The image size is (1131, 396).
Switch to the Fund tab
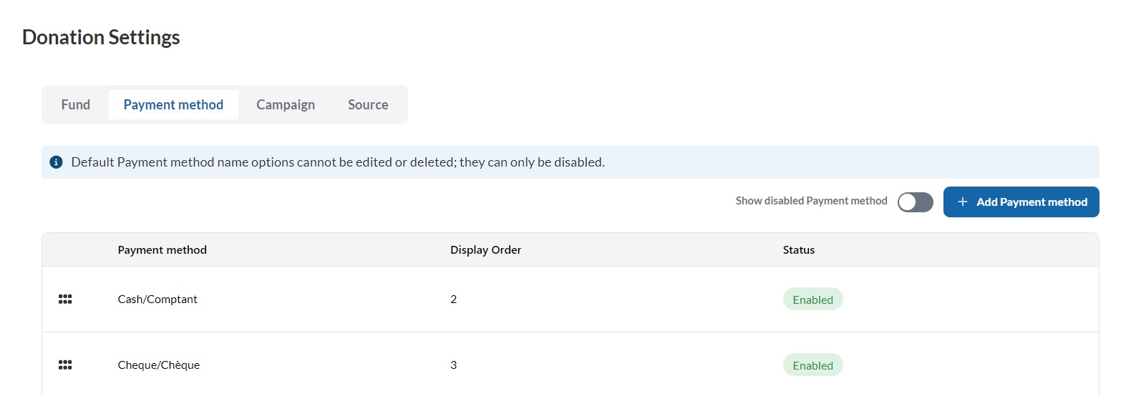(x=76, y=105)
